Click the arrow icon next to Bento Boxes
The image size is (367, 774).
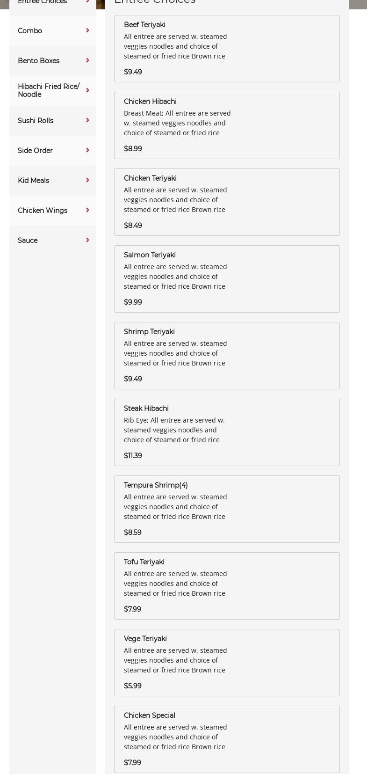(87, 61)
